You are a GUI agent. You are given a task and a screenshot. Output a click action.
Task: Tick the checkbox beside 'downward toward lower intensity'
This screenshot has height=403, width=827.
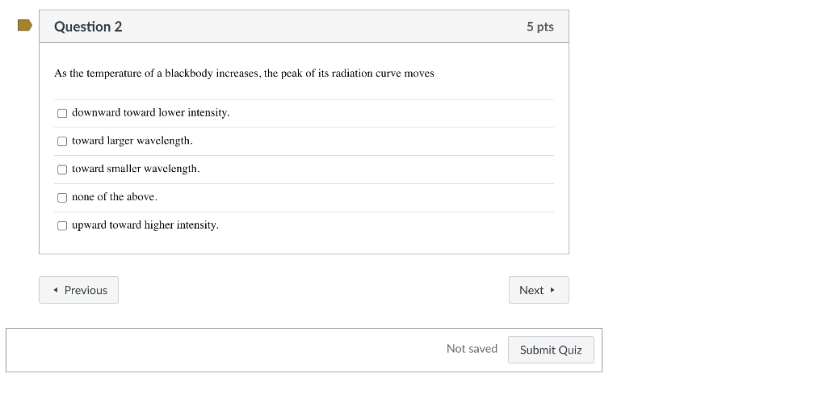click(62, 113)
